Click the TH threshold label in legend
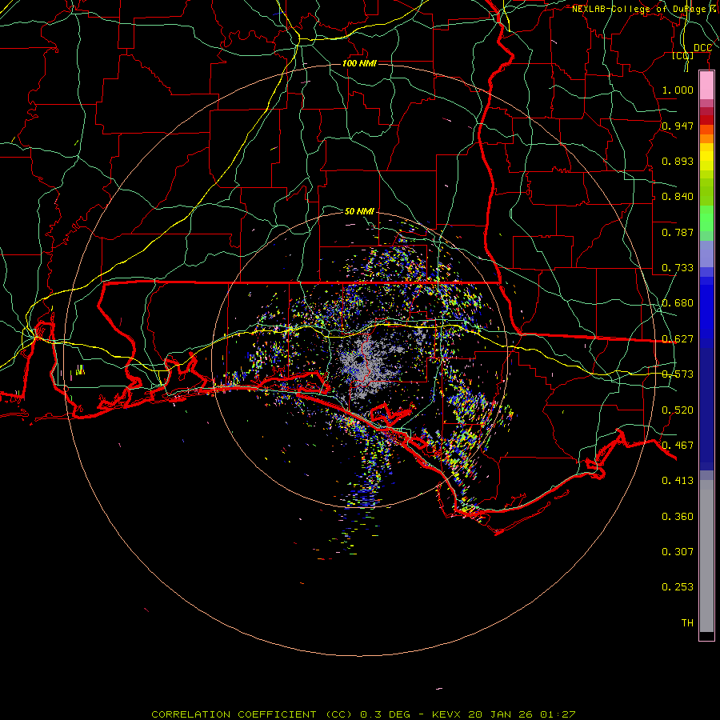This screenshot has width=720, height=720. click(x=687, y=623)
